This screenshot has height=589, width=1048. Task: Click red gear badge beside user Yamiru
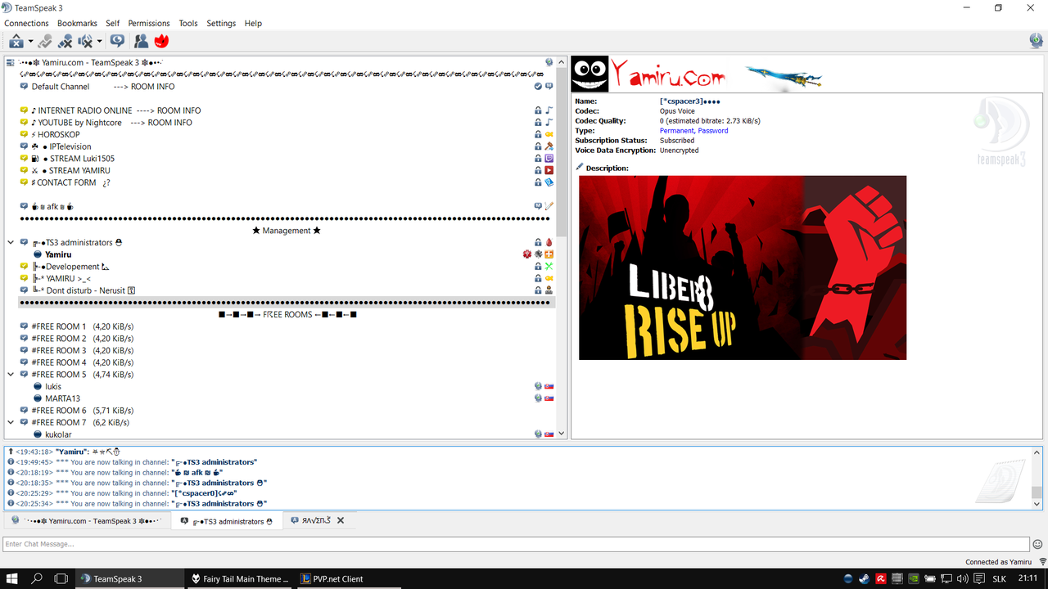527,254
